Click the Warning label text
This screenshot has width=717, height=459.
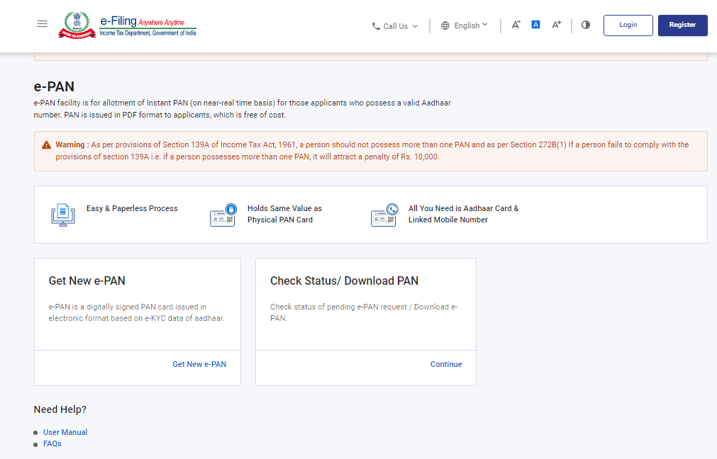[72, 144]
